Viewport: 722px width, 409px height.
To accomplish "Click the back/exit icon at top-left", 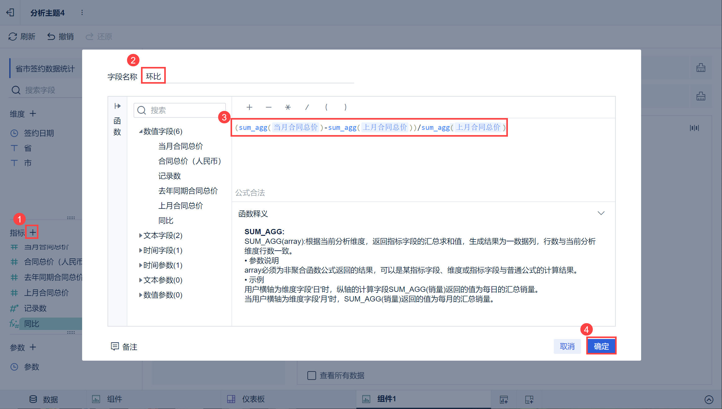I will pos(10,12).
